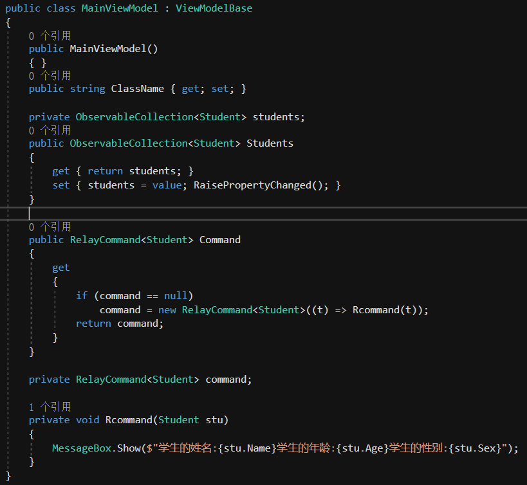527x485 pixels.
Task: Click the 'stu' parameter name in the declaration
Action: point(214,420)
